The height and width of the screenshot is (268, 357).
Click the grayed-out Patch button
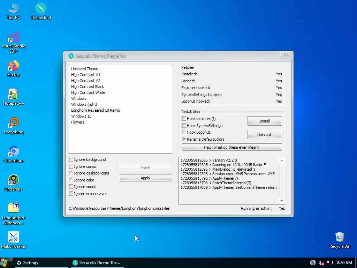[x=145, y=168]
